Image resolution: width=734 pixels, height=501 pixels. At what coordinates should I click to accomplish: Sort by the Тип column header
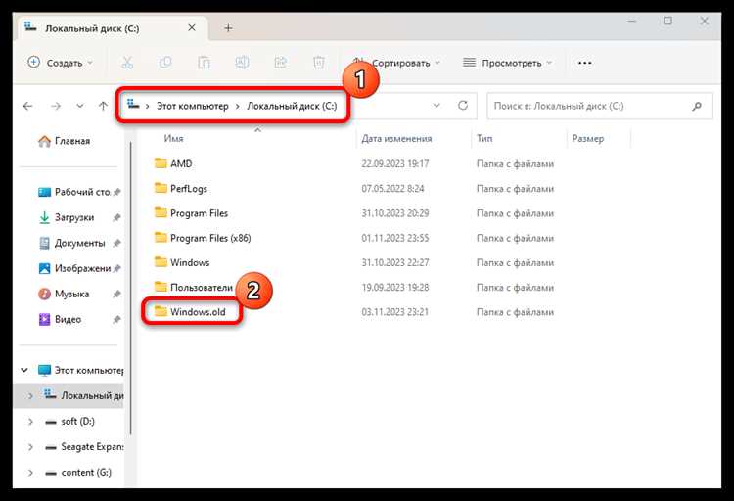pyautogui.click(x=484, y=138)
